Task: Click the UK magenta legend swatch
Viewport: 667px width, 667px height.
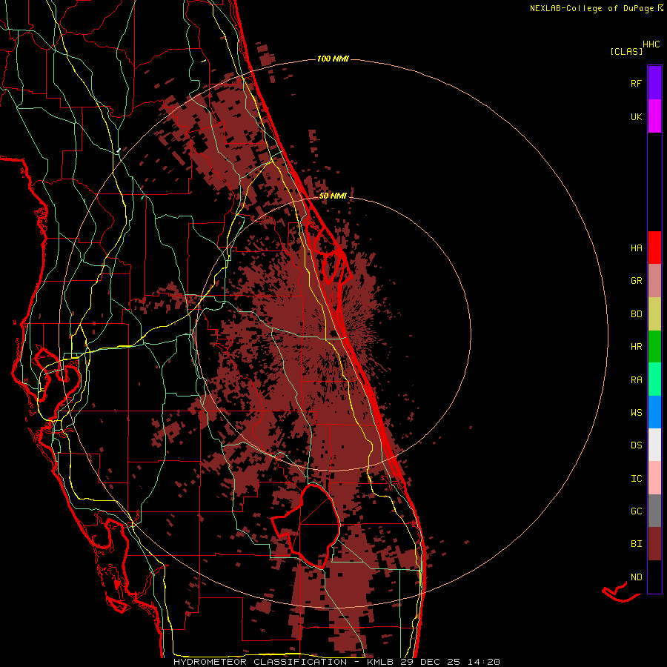Action: click(x=654, y=116)
